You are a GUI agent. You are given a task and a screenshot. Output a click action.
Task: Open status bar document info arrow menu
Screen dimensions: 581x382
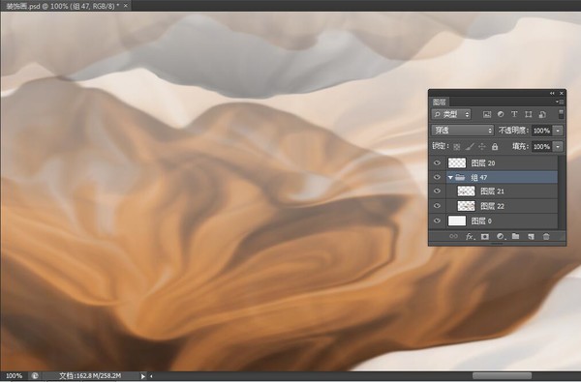(143, 376)
